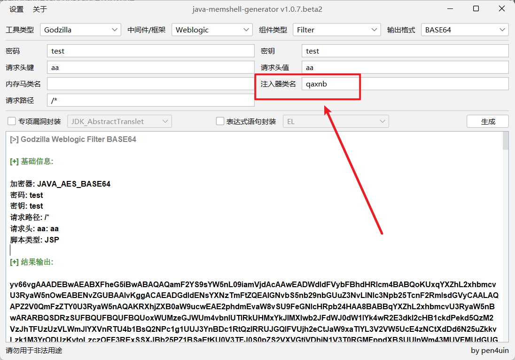This screenshot has height=360, width=515.
Task: Click the base64 line starting with yv66vgAAADEB
Action: pos(253,284)
